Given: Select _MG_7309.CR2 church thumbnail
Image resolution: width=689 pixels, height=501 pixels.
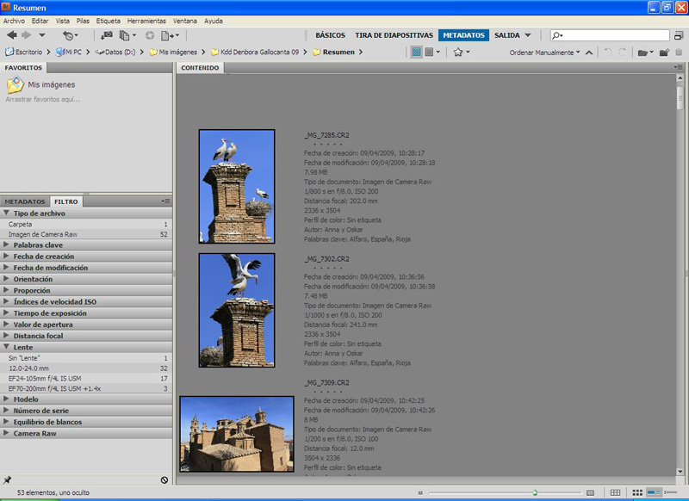Looking at the screenshot, I should [237, 434].
